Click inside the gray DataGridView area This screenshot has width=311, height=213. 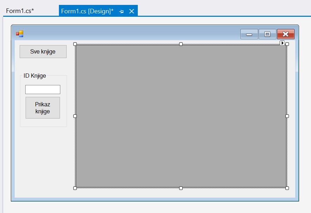pos(181,116)
